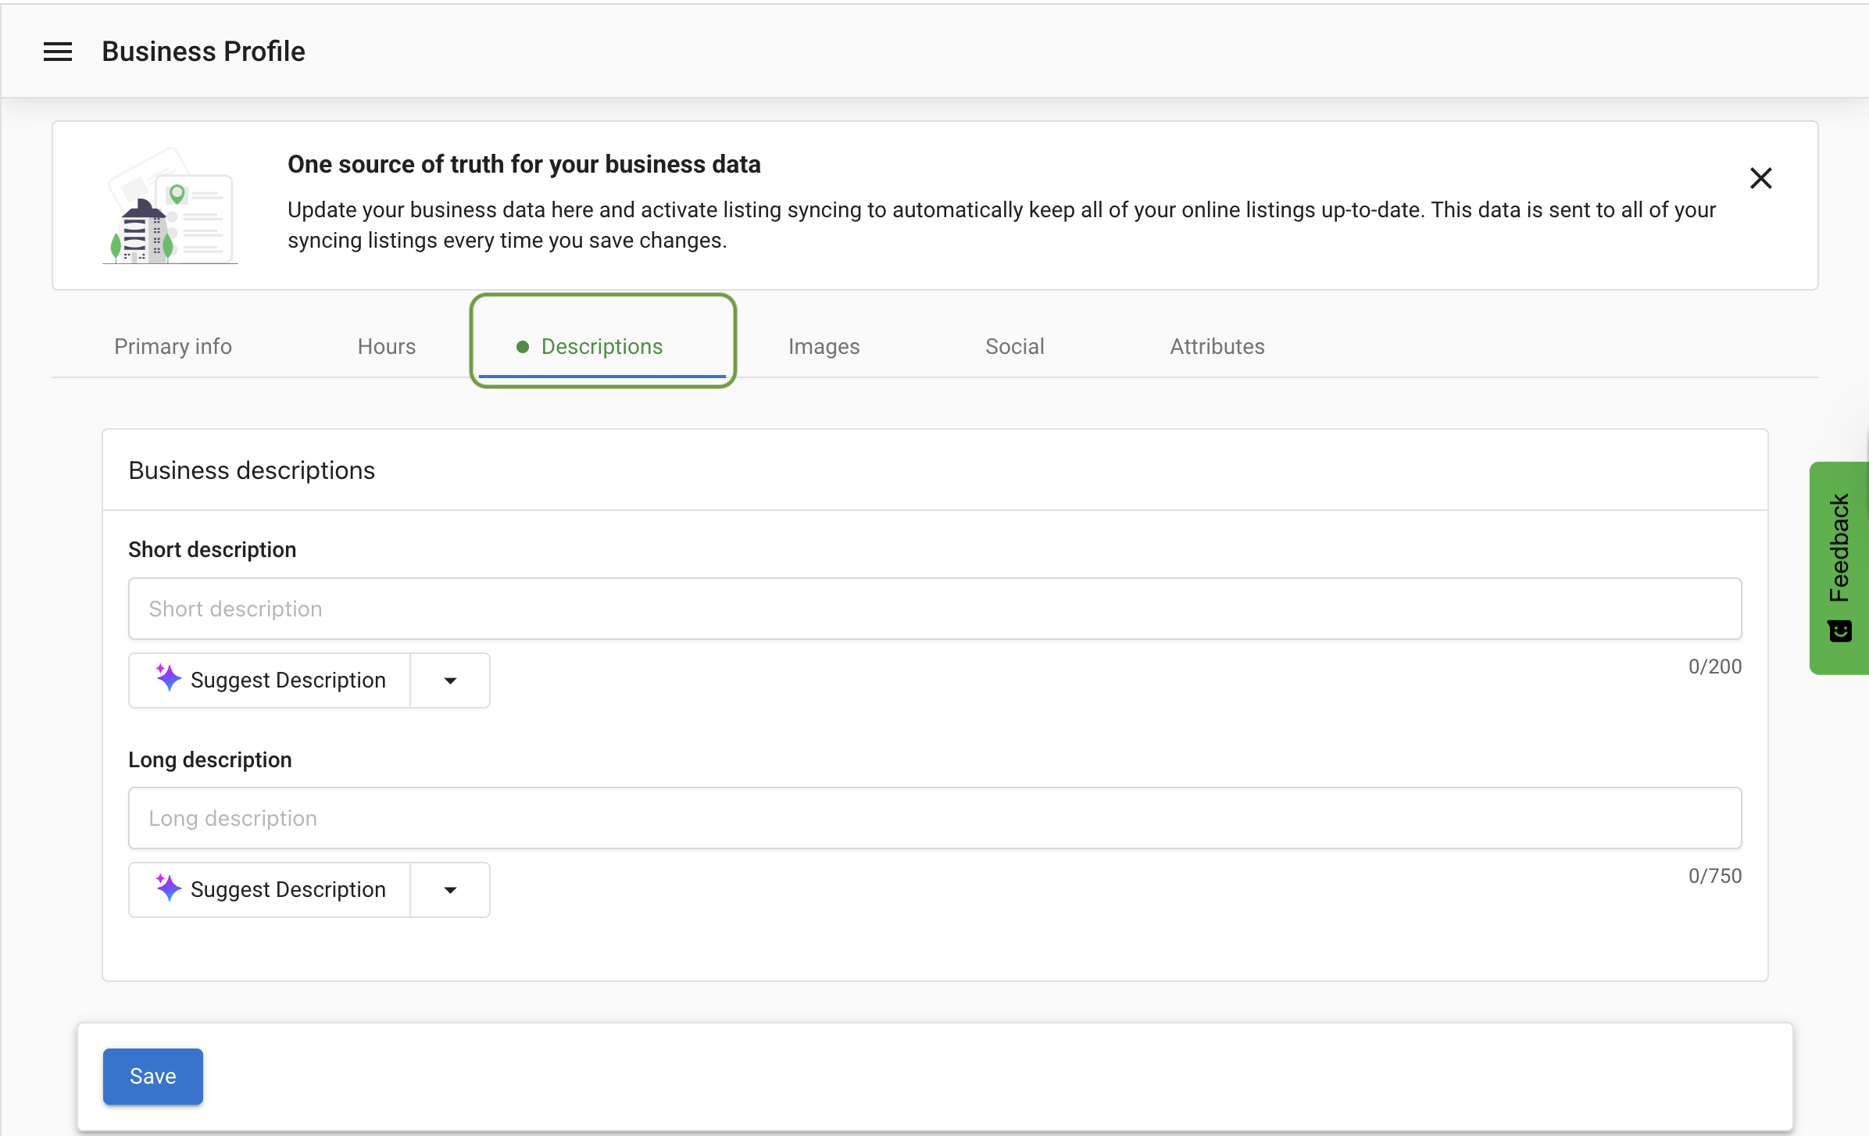Open the Attributes tab
This screenshot has height=1136, width=1869.
pos(1217,346)
